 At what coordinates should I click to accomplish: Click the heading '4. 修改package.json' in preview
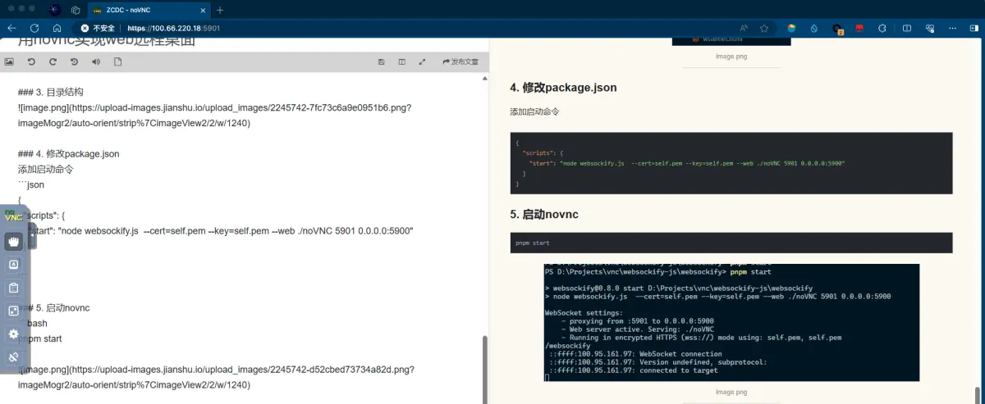tap(563, 88)
